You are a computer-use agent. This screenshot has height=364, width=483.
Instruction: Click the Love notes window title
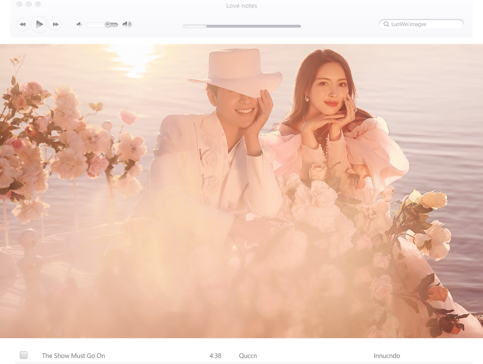(x=242, y=6)
